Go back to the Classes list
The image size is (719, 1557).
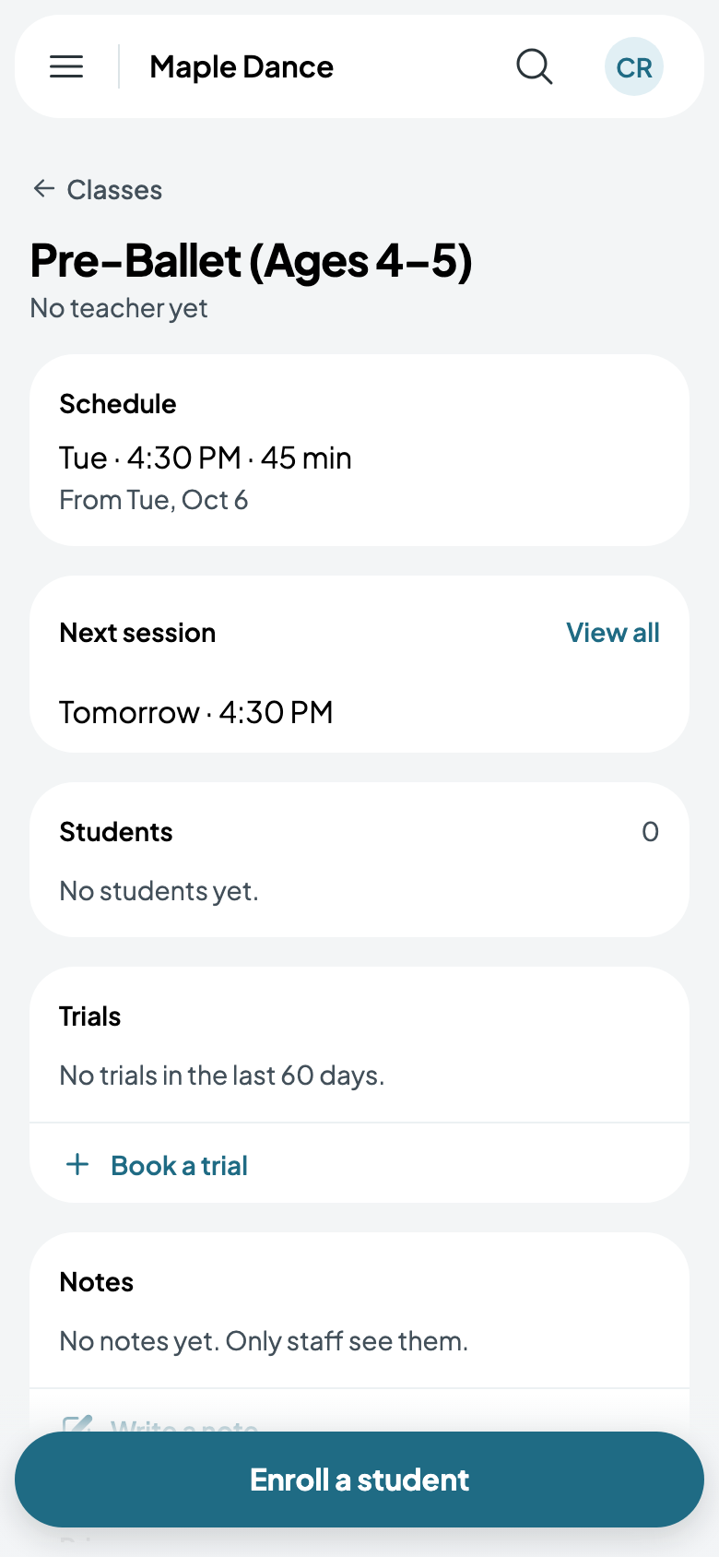[114, 190]
